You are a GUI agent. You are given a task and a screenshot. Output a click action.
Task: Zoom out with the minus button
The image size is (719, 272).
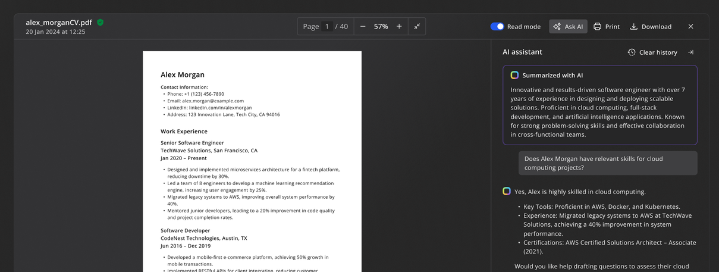pos(363,27)
